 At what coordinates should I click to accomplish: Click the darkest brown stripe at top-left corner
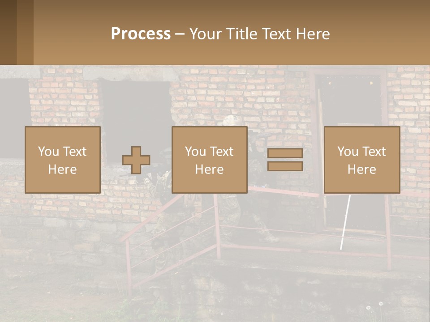[x=8, y=32]
